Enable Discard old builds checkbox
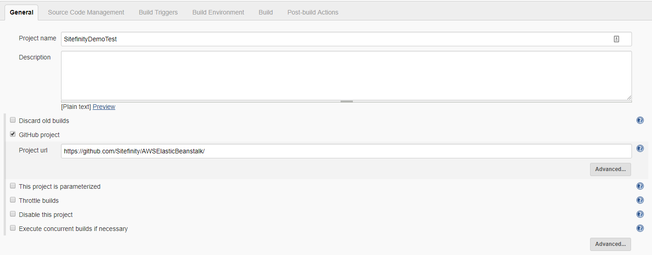Image resolution: width=652 pixels, height=255 pixels. (x=13, y=120)
